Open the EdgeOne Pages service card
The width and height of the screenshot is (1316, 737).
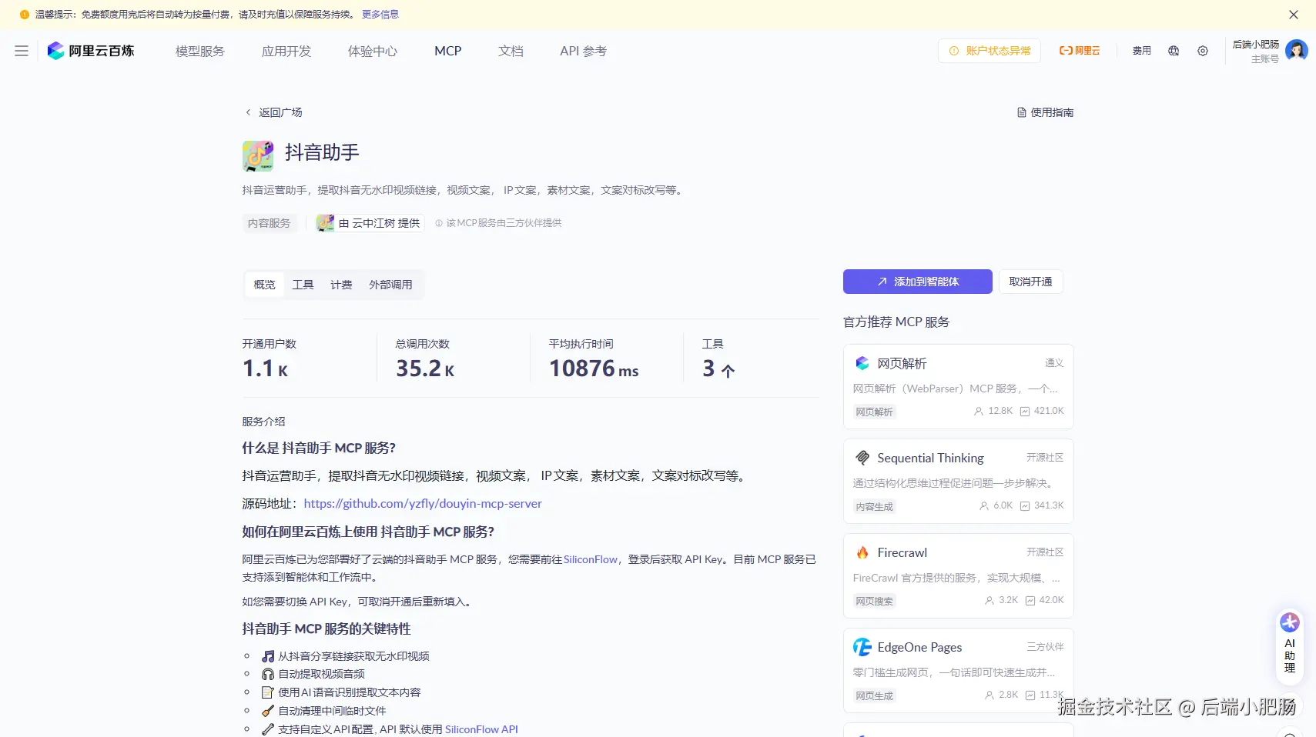[x=959, y=670]
